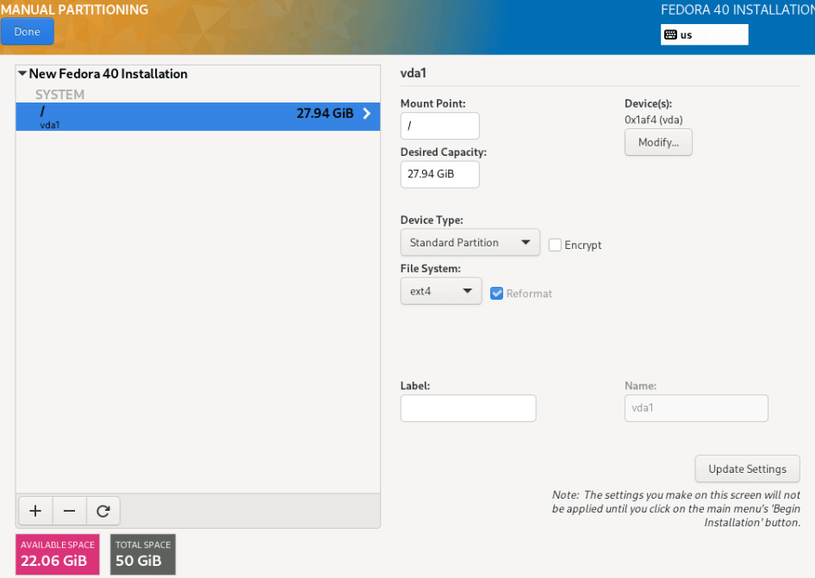Enable the Encrypt checkbox
The width and height of the screenshot is (815, 578).
pyautogui.click(x=555, y=245)
